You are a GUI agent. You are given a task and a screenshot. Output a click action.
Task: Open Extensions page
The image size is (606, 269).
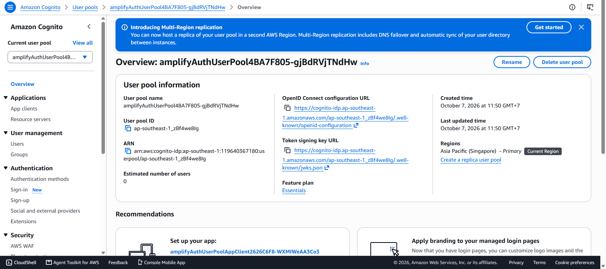tap(23, 221)
